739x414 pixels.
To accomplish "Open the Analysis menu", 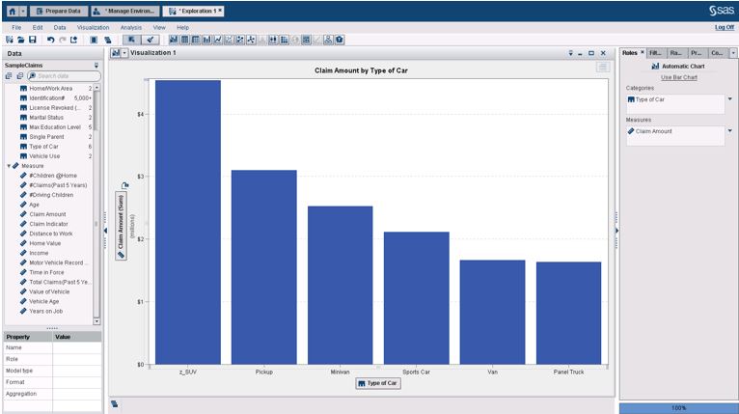I will tap(131, 27).
